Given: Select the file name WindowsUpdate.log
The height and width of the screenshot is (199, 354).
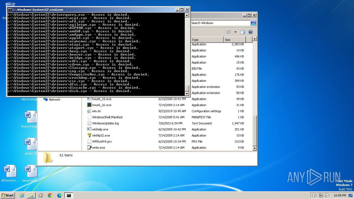Looking at the screenshot, I should (105, 123).
